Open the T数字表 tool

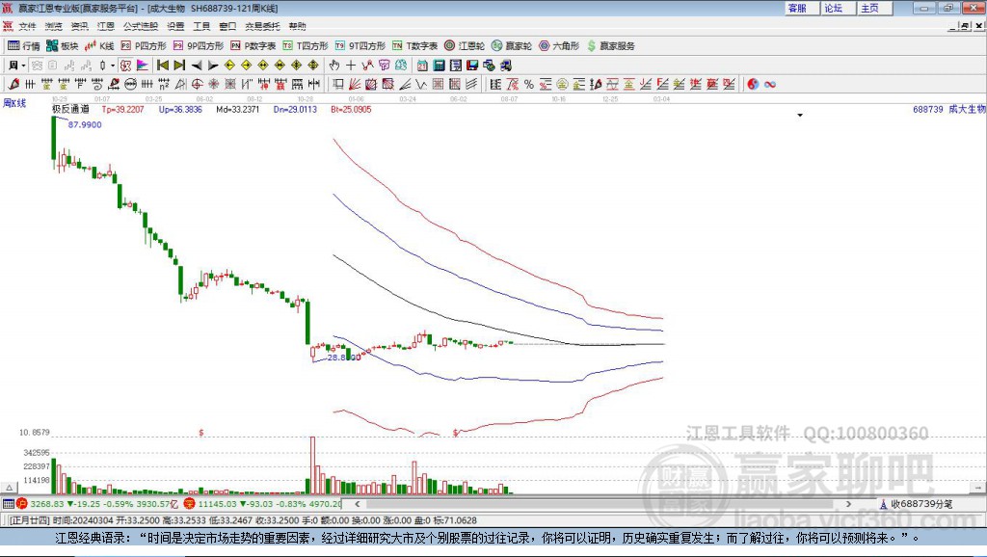pos(414,46)
